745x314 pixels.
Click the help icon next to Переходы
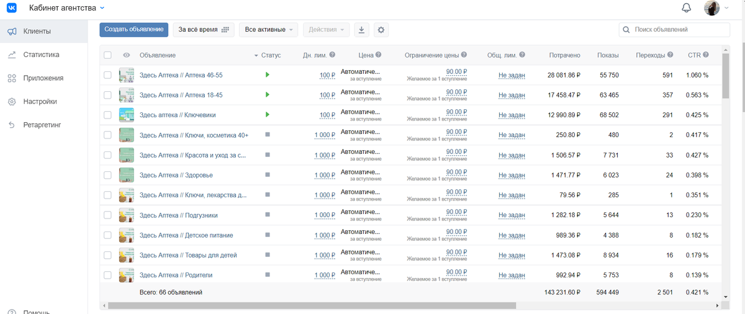(x=670, y=55)
